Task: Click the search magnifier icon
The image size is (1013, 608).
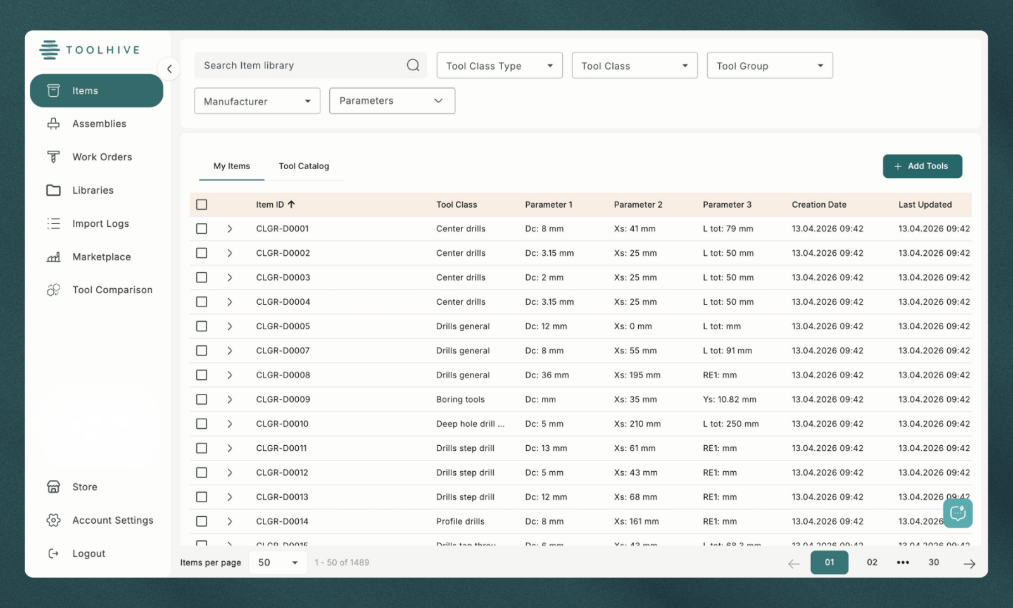Action: pyautogui.click(x=413, y=65)
